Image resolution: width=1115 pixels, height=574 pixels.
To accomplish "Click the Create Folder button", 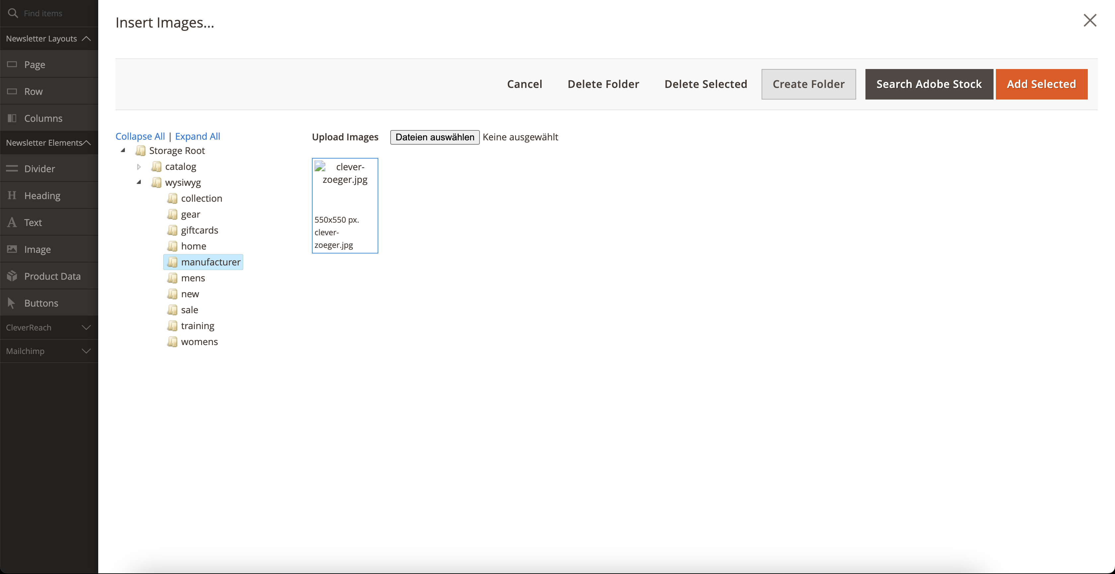I will (809, 84).
